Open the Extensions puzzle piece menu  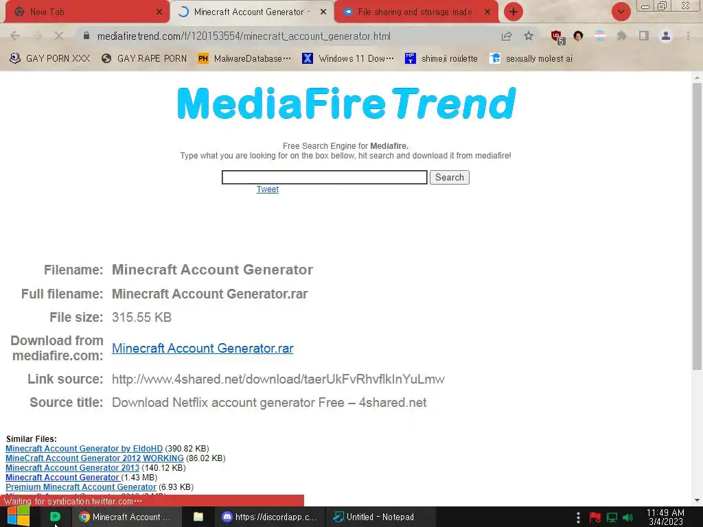pyautogui.click(x=621, y=36)
